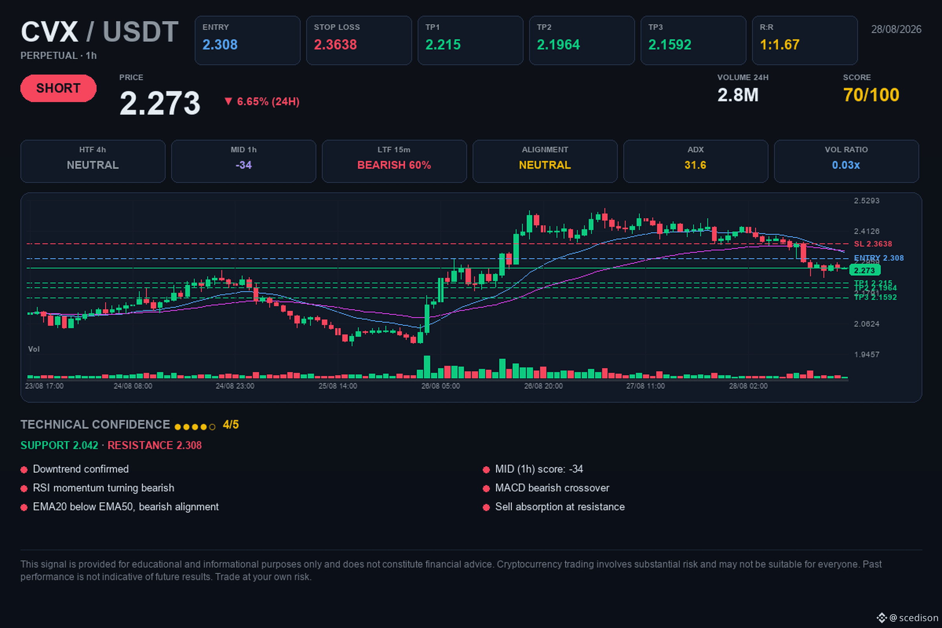
Task: Select the VOLUME 24H value 2.8M
Action: tap(738, 95)
